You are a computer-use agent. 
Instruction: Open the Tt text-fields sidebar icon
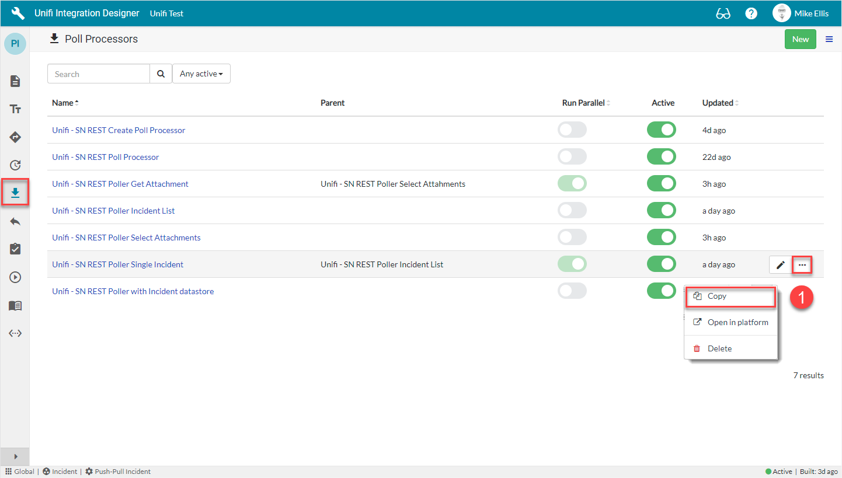(15, 109)
